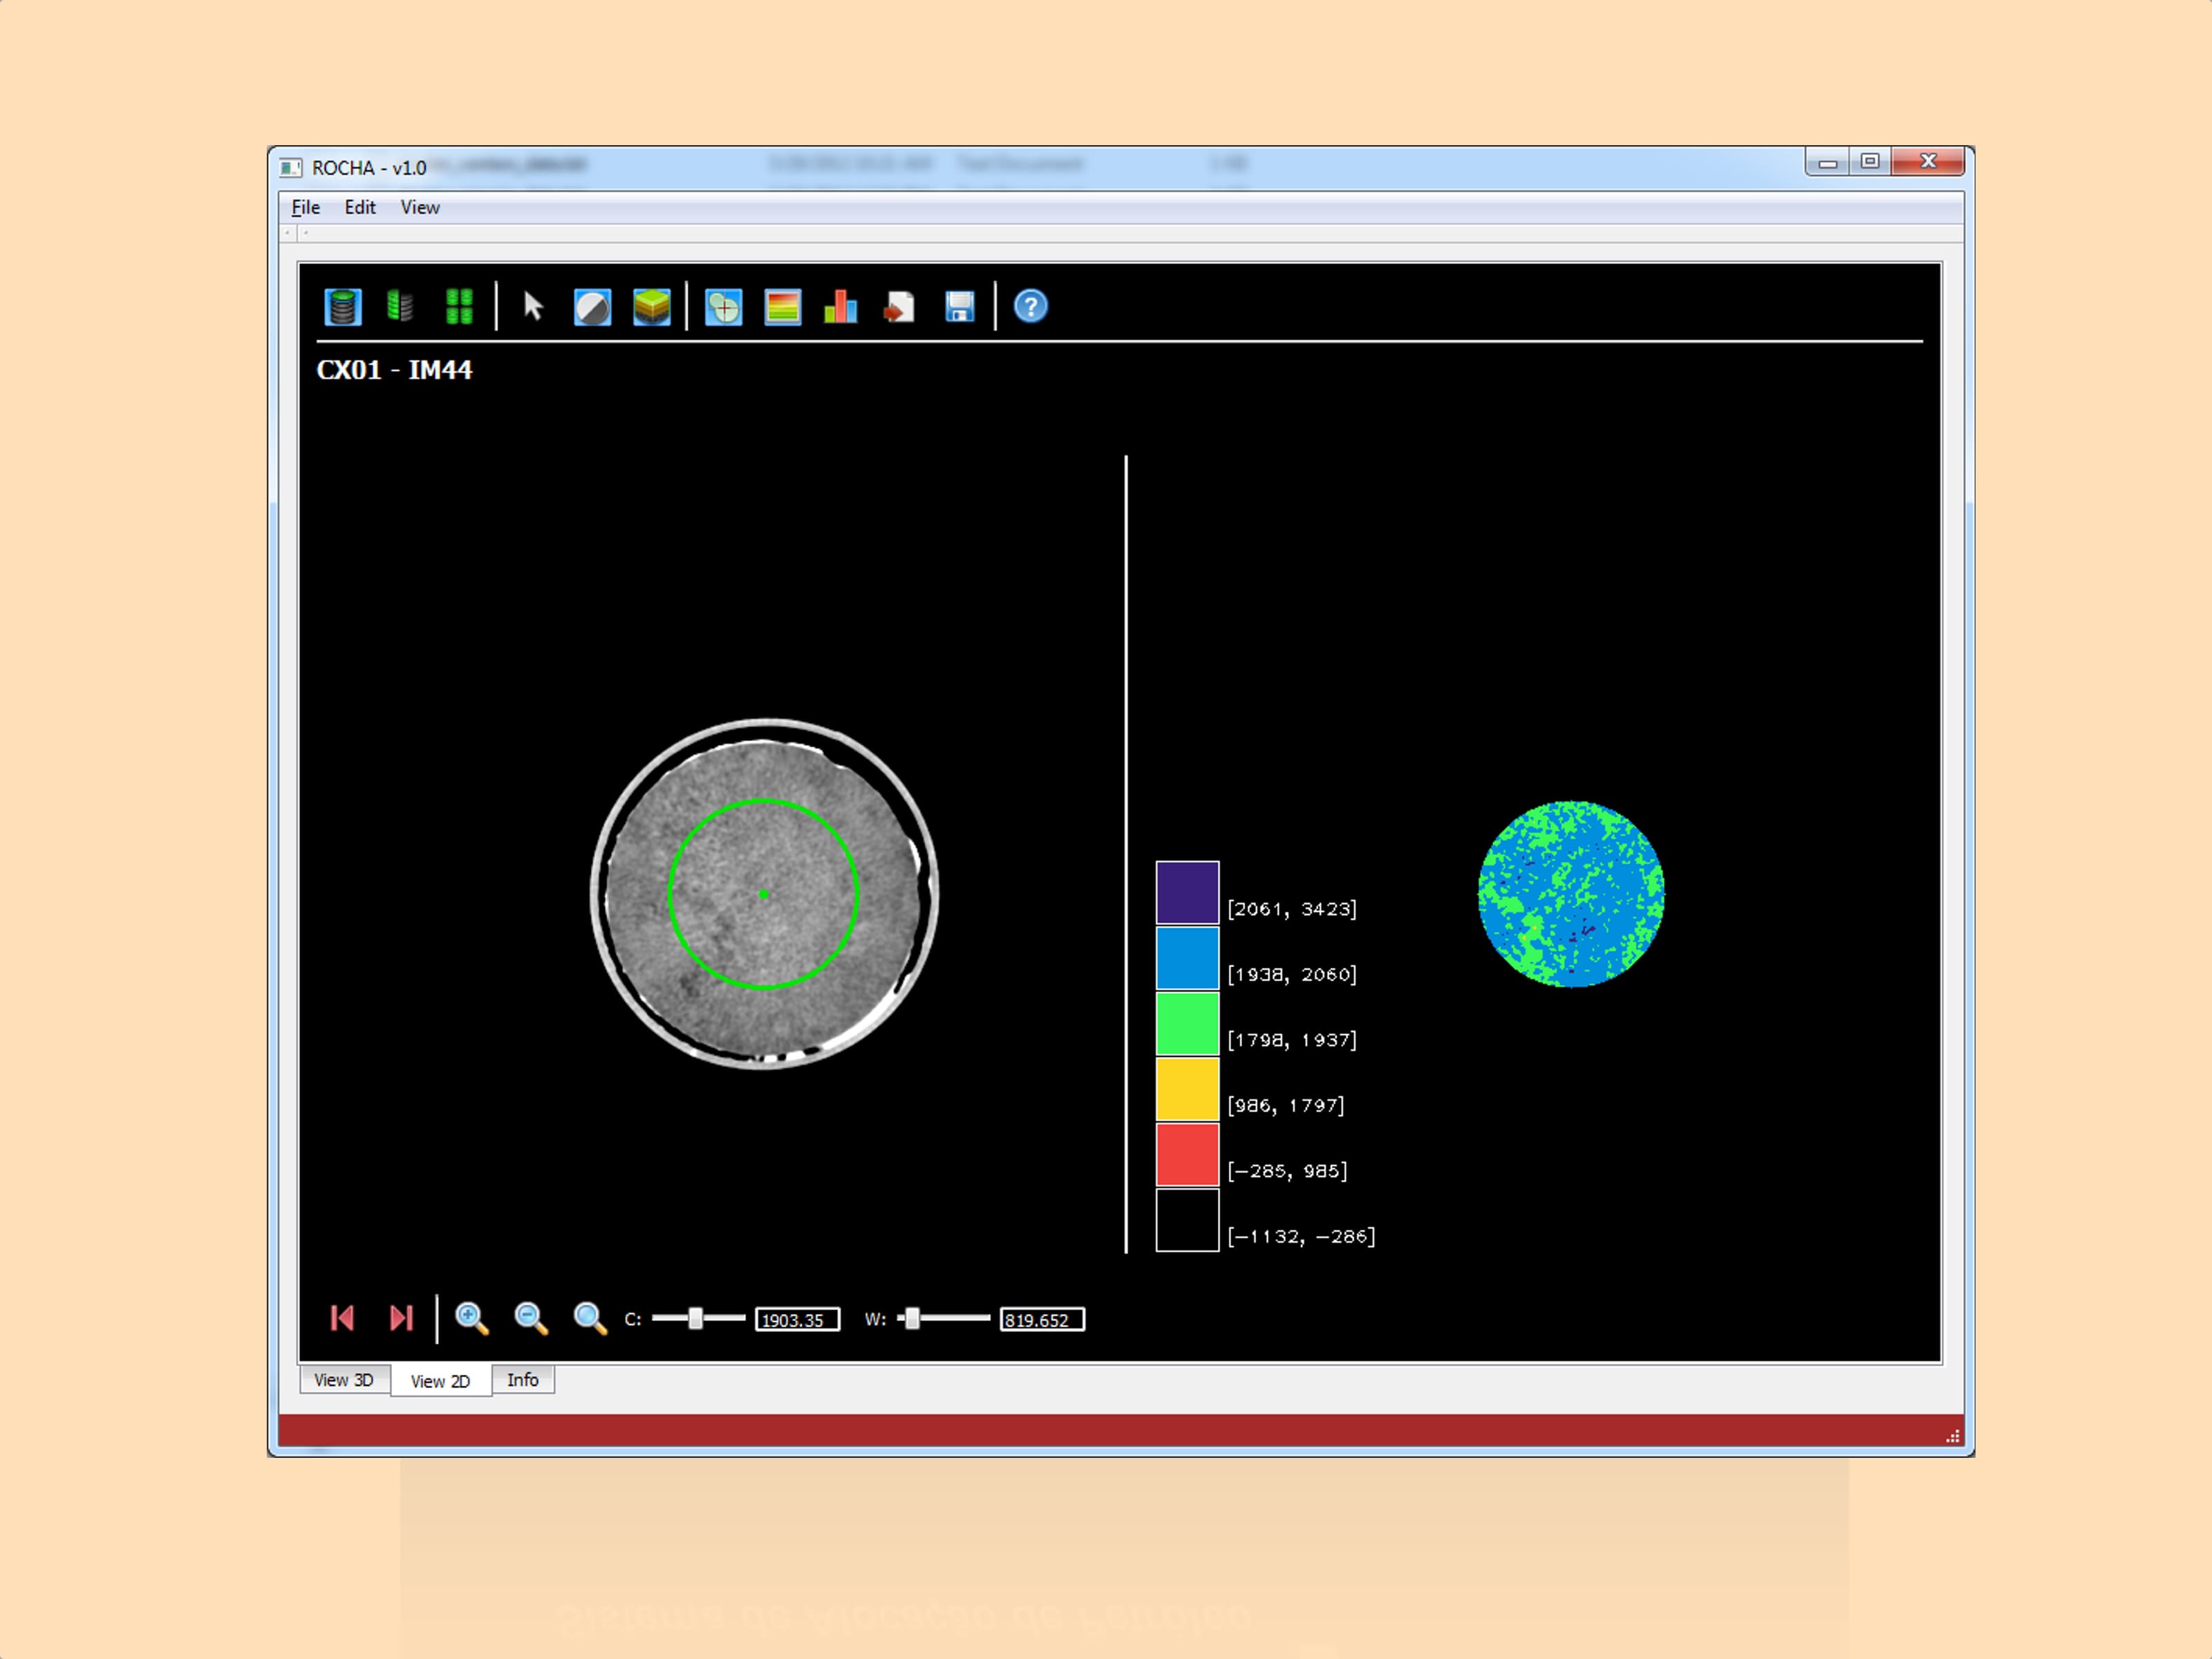Open the File menu
Screen dimensions: 2212x1659
[305, 207]
